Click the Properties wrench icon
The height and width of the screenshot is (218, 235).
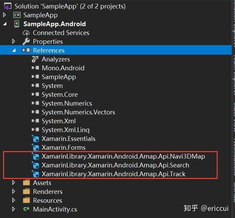tap(26, 41)
